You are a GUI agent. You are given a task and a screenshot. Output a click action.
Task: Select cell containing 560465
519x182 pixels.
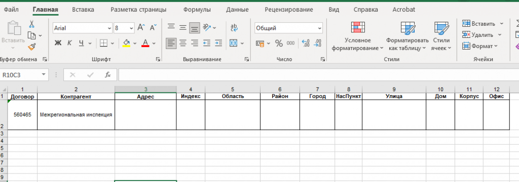(22, 115)
